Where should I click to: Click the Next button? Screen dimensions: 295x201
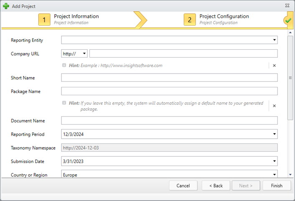coord(246,186)
